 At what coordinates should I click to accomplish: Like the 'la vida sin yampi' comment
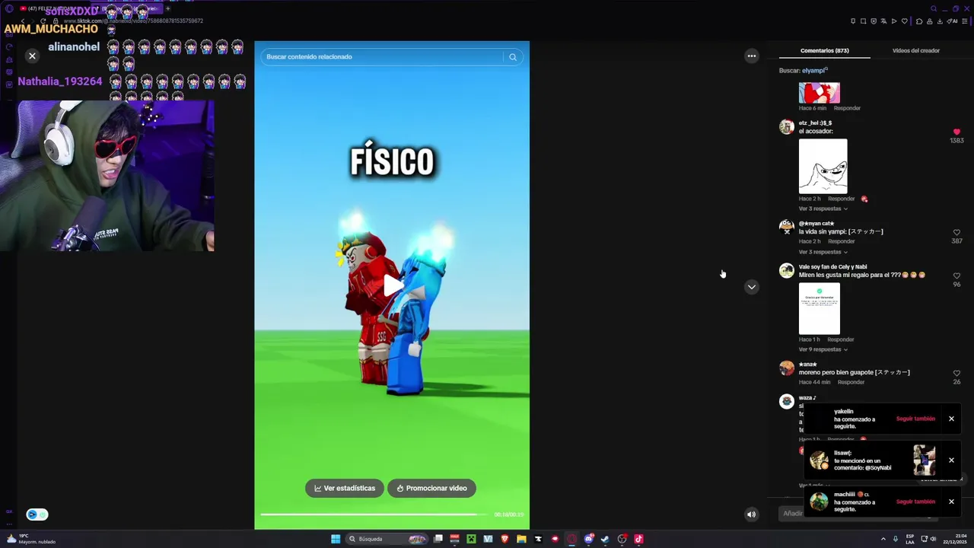tap(956, 232)
